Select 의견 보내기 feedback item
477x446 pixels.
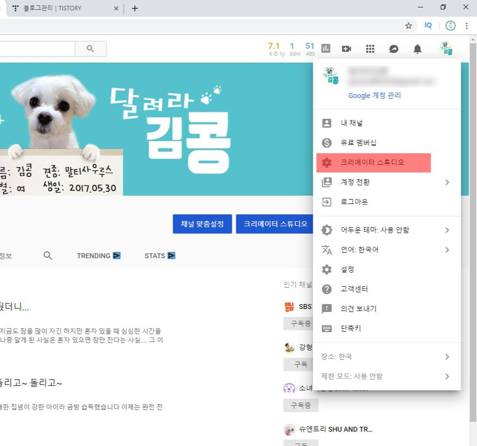[x=387, y=309]
